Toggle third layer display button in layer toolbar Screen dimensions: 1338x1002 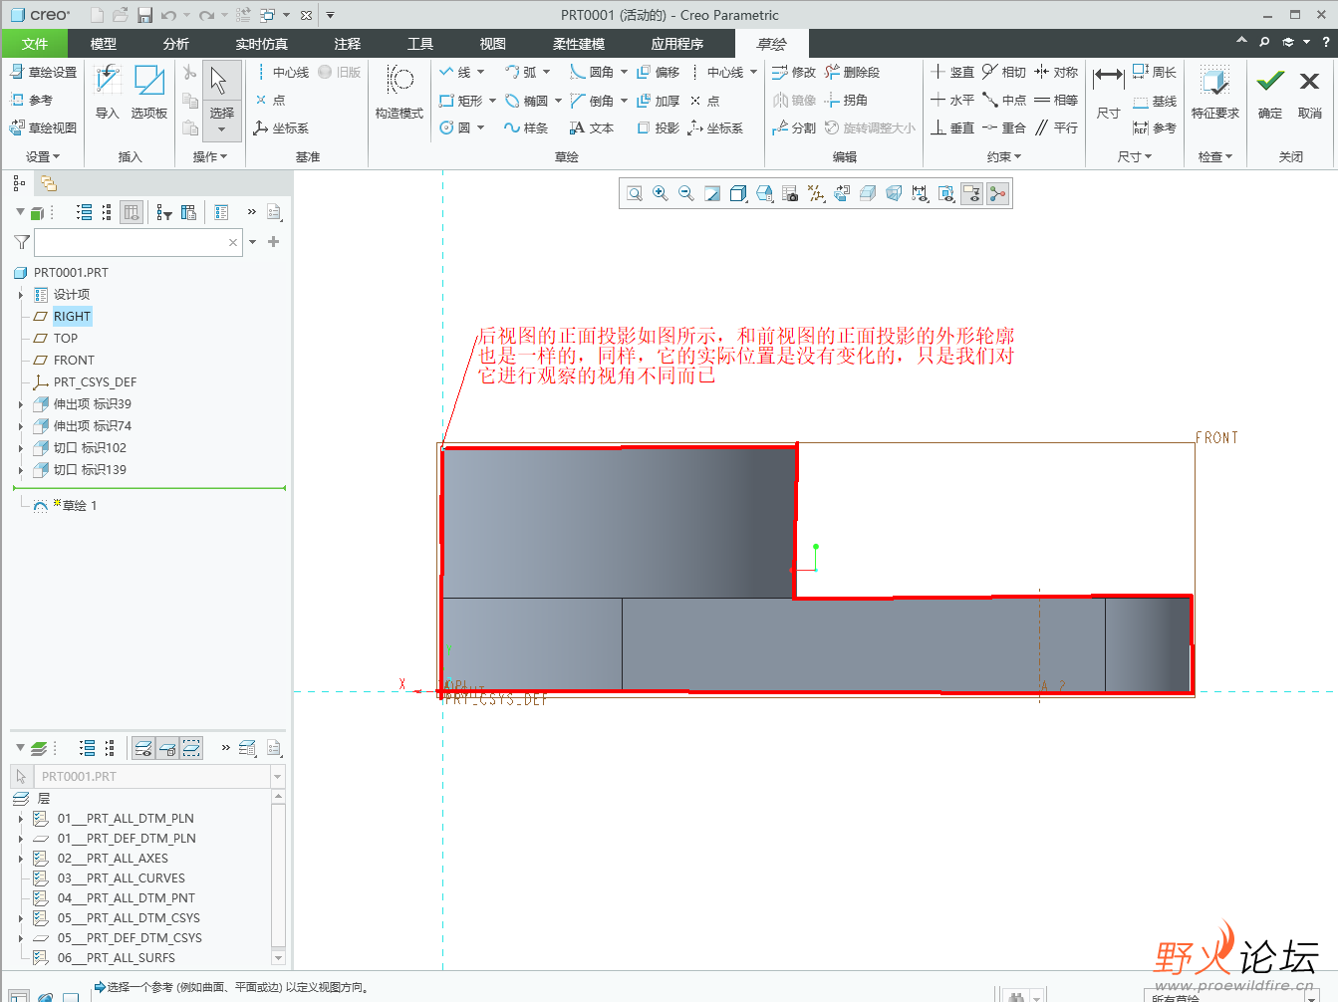coord(191,748)
